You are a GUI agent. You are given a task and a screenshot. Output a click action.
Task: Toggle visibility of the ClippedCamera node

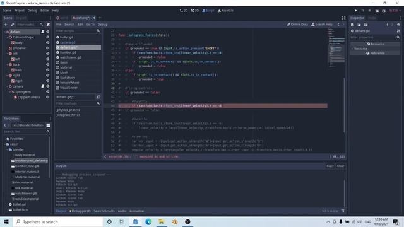click(x=48, y=97)
